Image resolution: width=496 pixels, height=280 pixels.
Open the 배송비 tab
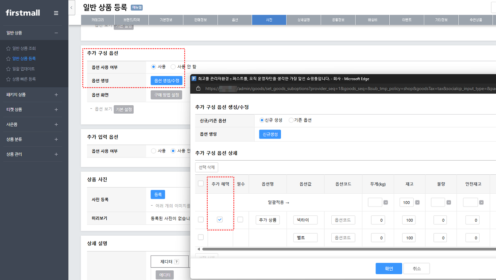[x=372, y=20]
